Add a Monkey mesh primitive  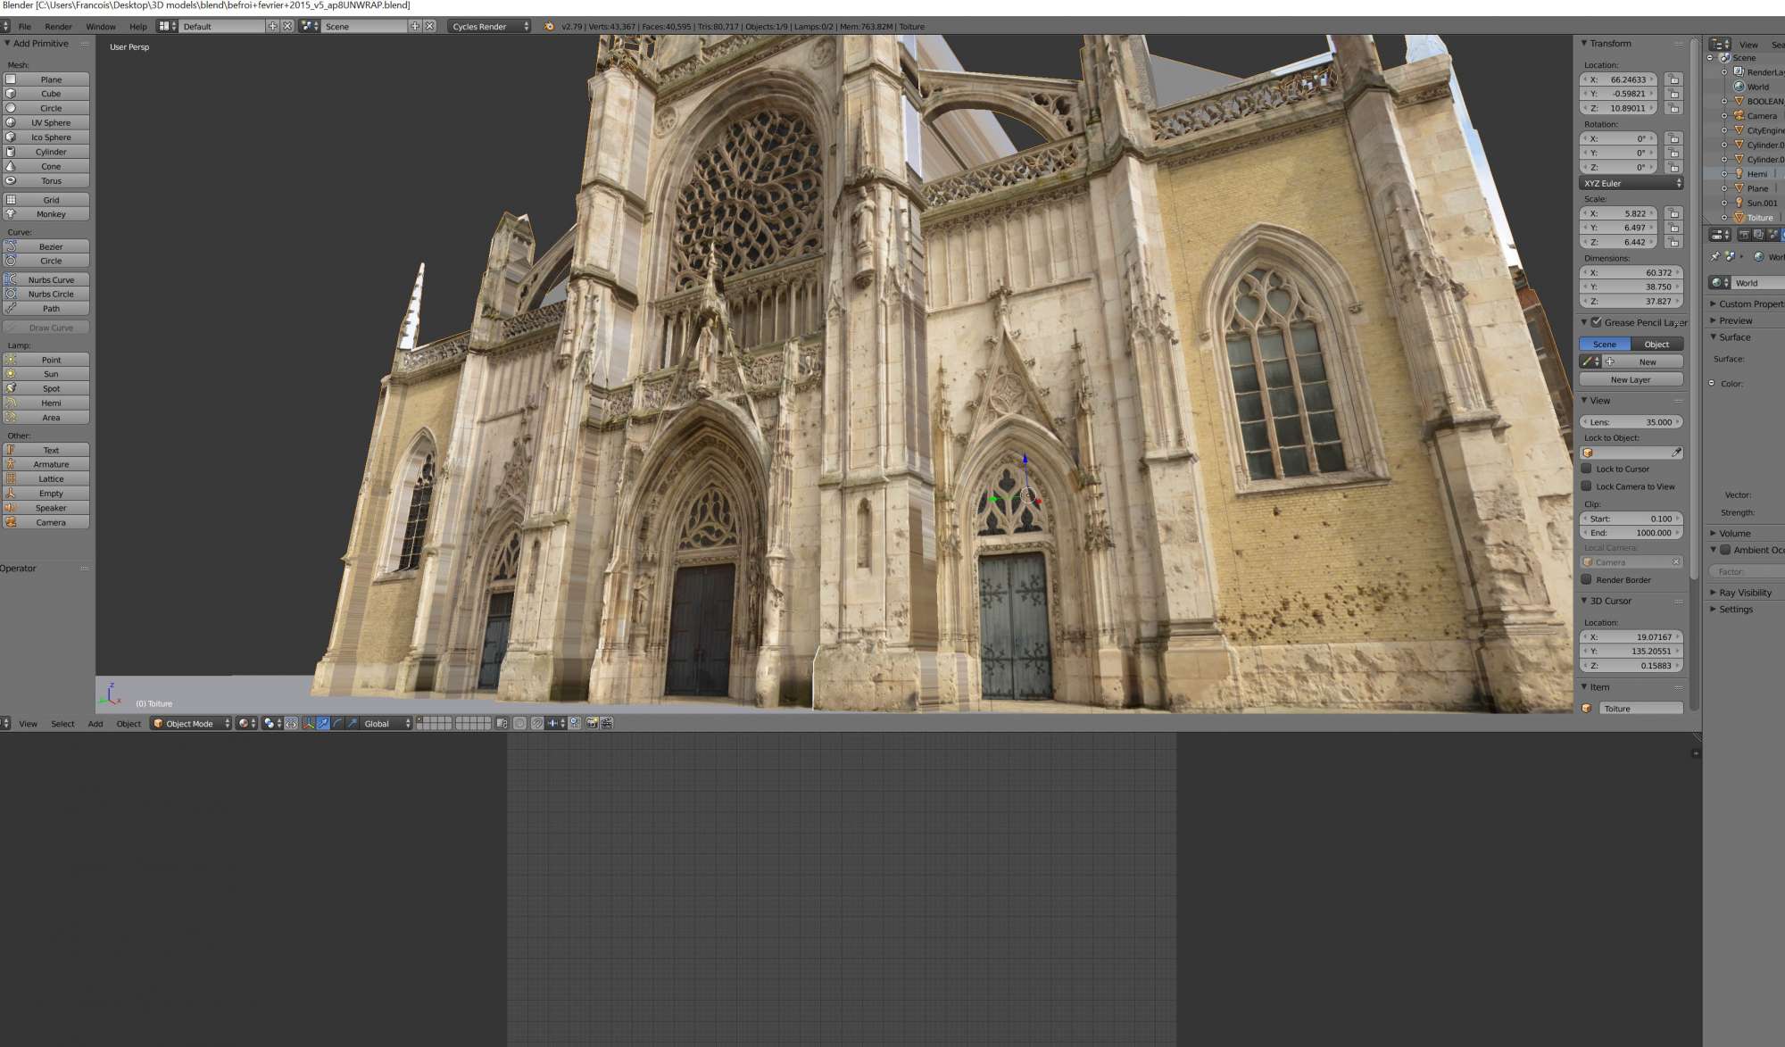[51, 214]
